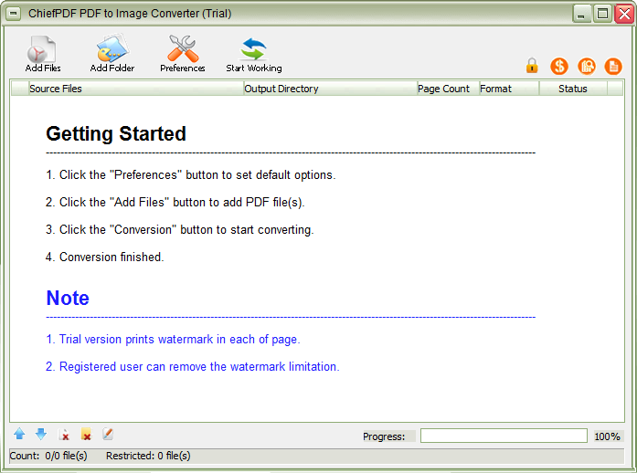Click the pencil edit icon
The image size is (637, 473).
coord(107,434)
